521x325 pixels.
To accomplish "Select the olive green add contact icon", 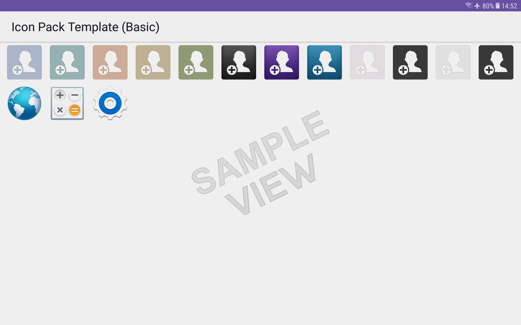I will (x=195, y=62).
